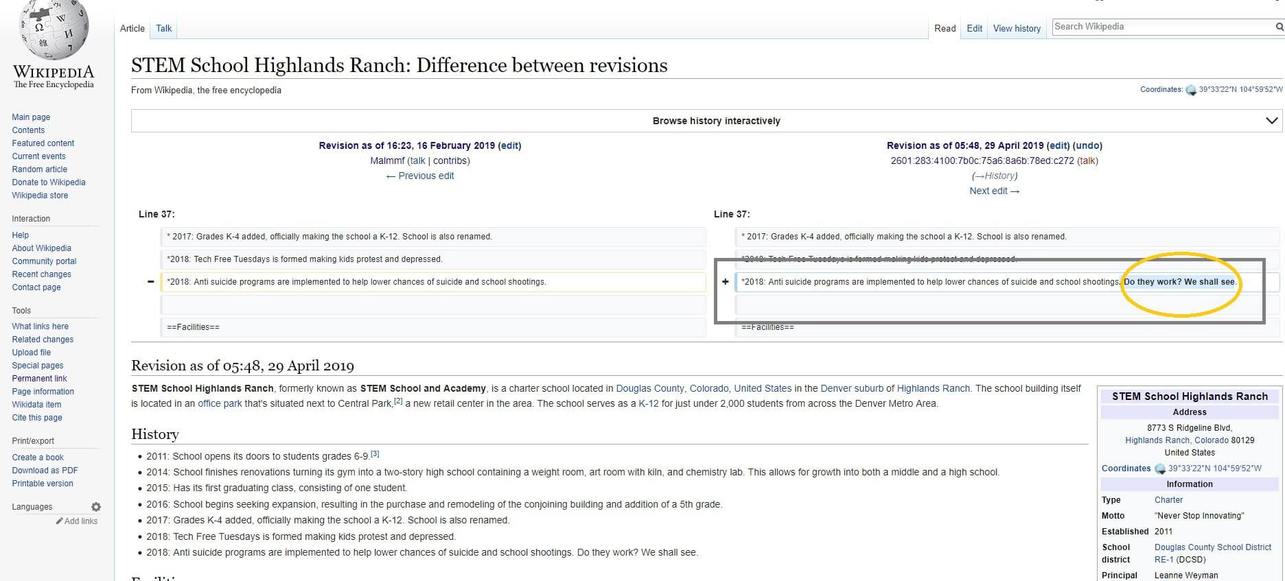
Task: Open Related changes tool
Action: tap(43, 340)
